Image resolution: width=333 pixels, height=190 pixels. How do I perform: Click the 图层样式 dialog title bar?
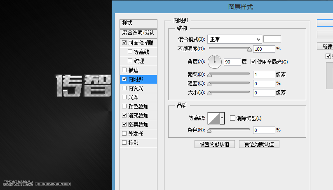[x=223, y=7]
